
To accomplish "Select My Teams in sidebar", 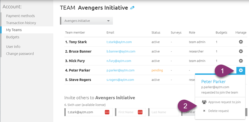I will point(14,30).
